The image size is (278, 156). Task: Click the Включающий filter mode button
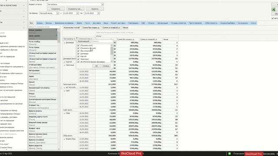(x=84, y=41)
